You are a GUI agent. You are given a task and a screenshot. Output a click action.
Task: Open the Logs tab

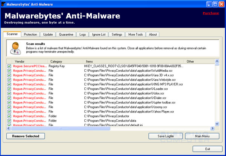click(82, 34)
